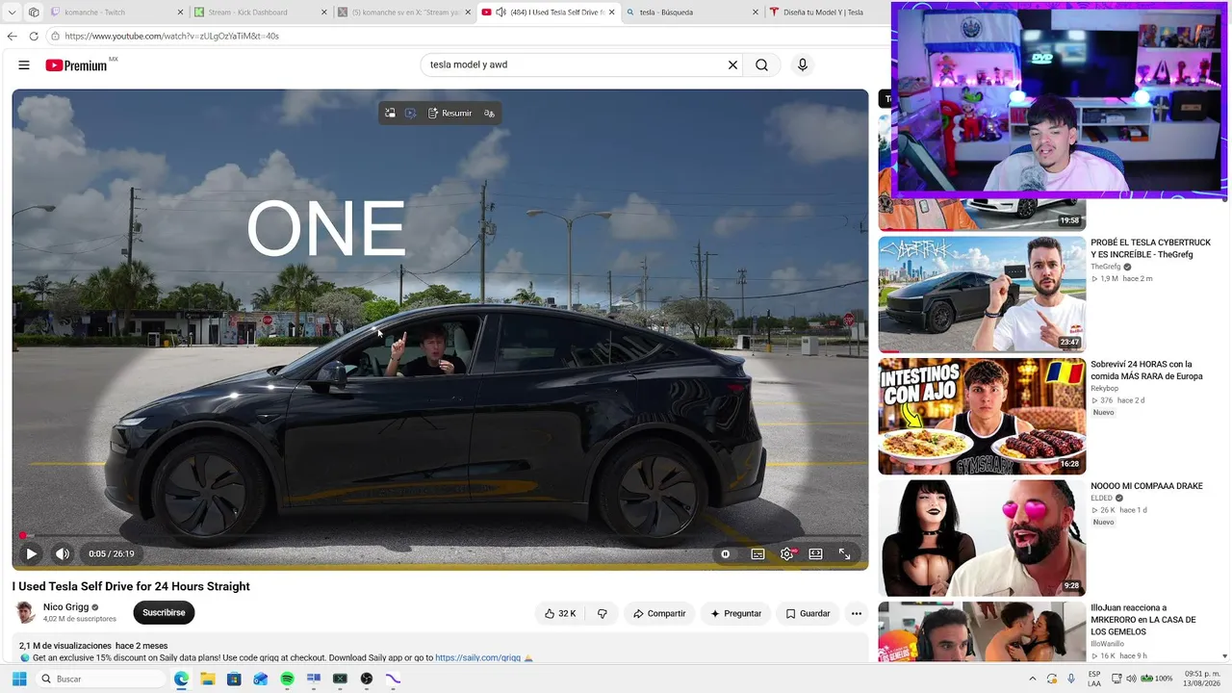Open the taskbar clock and date
This screenshot has height=693, width=1232.
point(1201,679)
